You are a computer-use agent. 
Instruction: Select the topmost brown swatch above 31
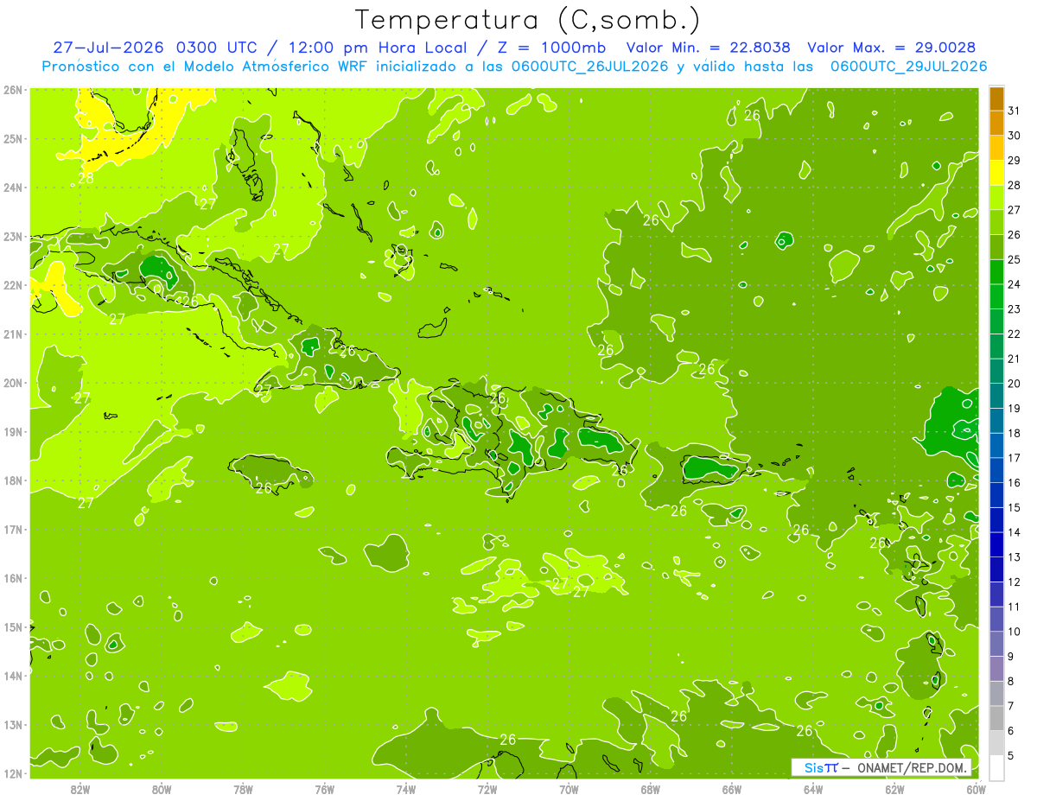tap(996, 99)
